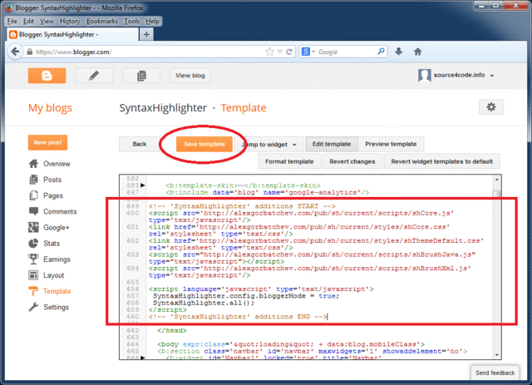The width and height of the screenshot is (532, 385).
Task: Open the source4code.info account dropdown arrow
Action: coord(491,76)
